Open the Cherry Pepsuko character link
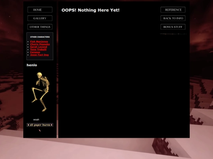 pos(40,44)
